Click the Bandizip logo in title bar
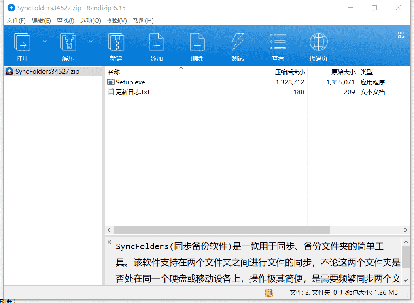This screenshot has width=414, height=303. coord(11,8)
